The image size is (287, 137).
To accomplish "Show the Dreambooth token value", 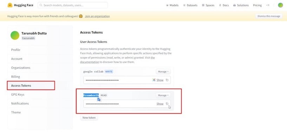I will point(160,104).
